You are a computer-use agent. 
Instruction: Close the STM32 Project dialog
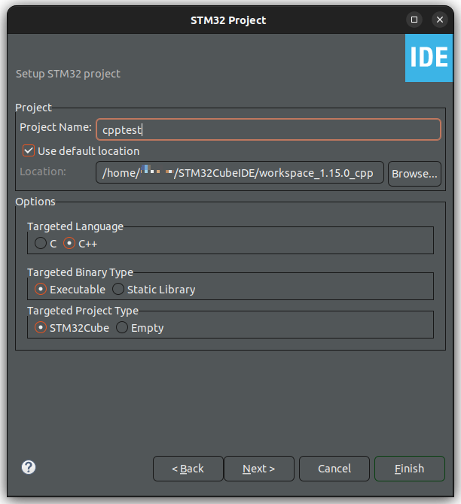(x=440, y=20)
